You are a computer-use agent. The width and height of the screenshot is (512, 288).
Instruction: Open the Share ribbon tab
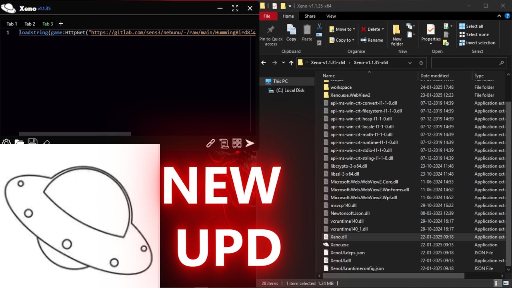click(310, 16)
